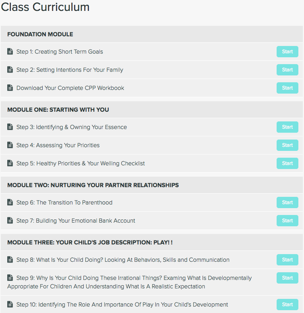The image size is (304, 313).
Task: Start Step 4: Assessing Your Priorities
Action: click(287, 145)
